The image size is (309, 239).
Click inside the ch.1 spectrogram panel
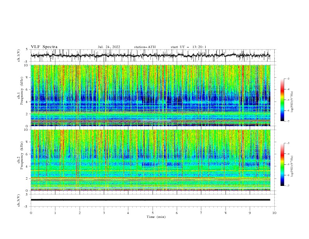[151, 95]
